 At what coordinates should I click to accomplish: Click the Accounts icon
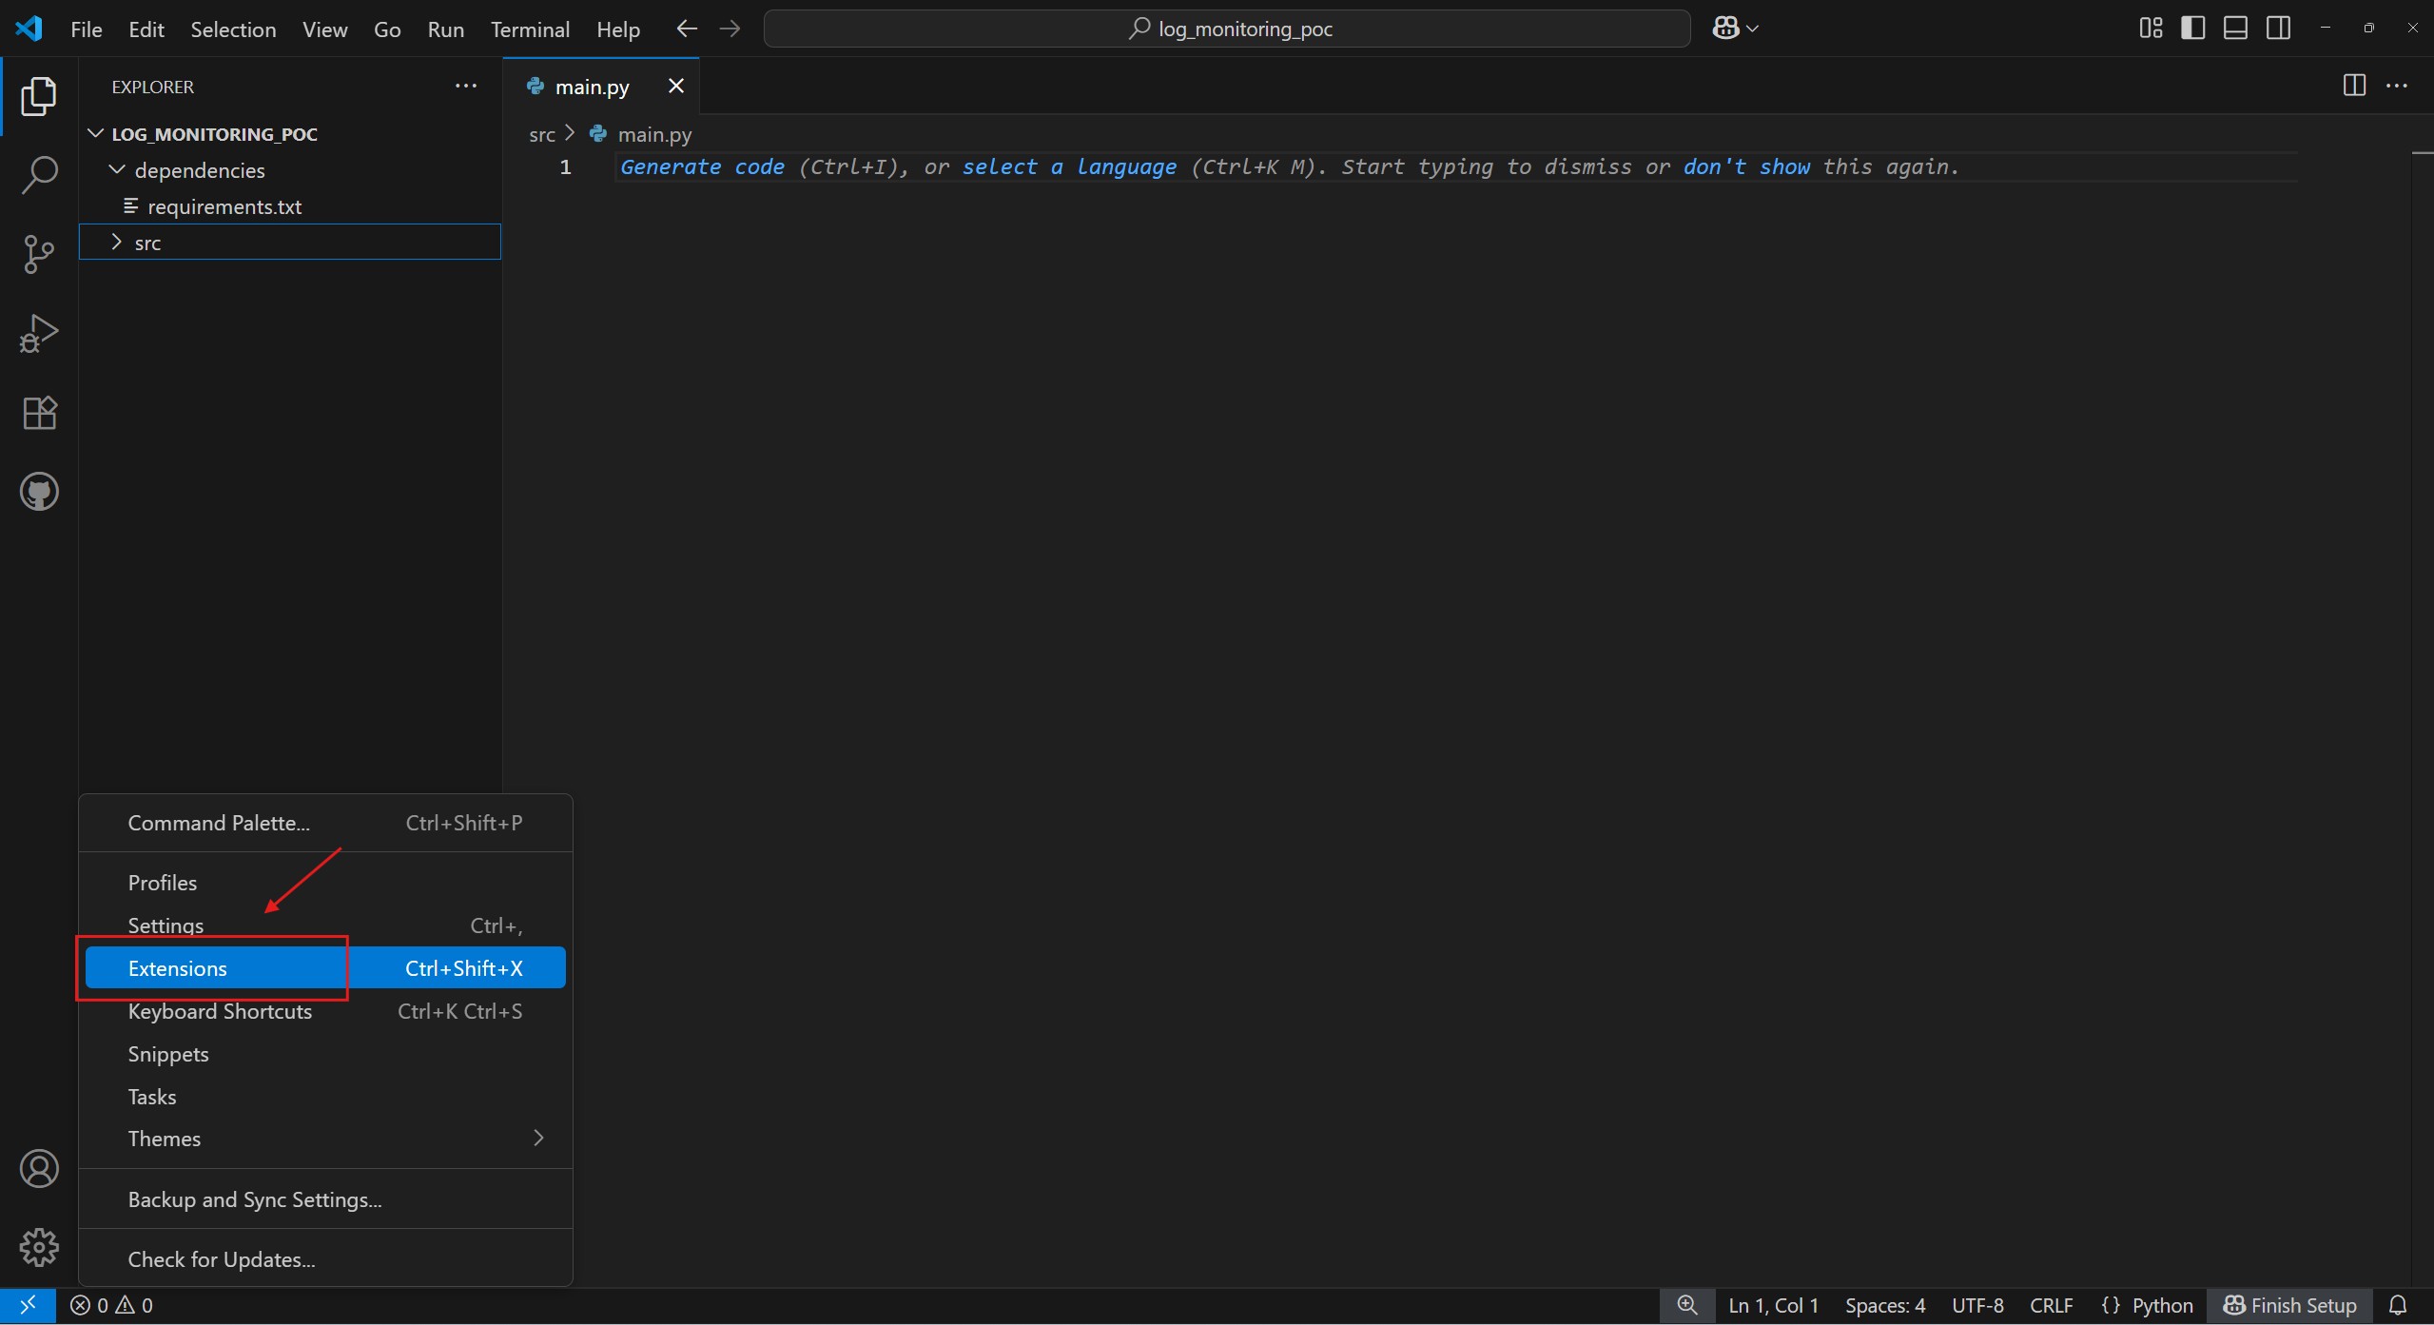(x=39, y=1169)
